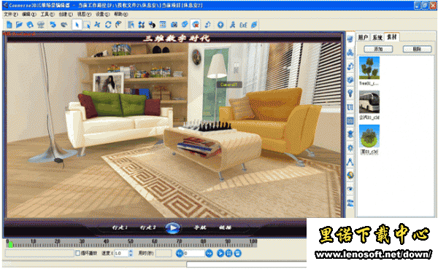Click the 导航 navigation button in the scene

coord(200,227)
